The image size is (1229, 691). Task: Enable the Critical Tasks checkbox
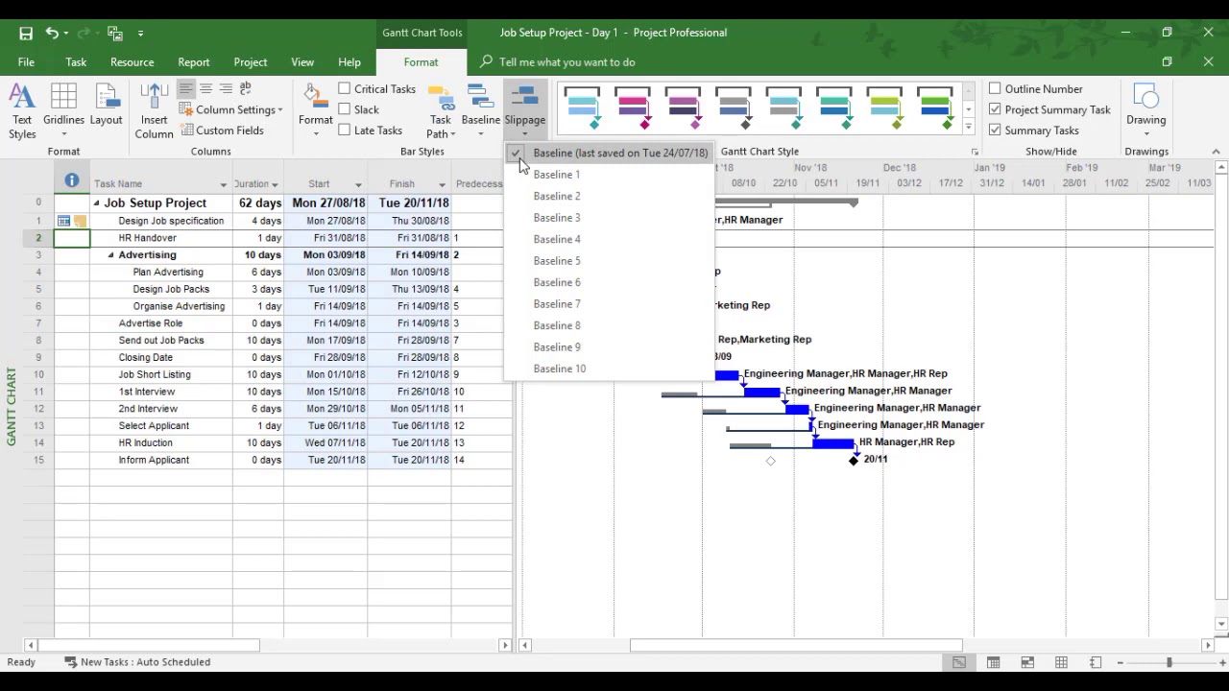[x=345, y=88]
